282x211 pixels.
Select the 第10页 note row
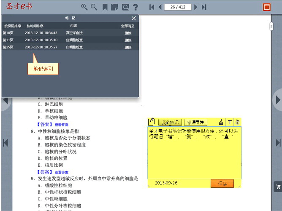pyautogui.click(x=70, y=33)
